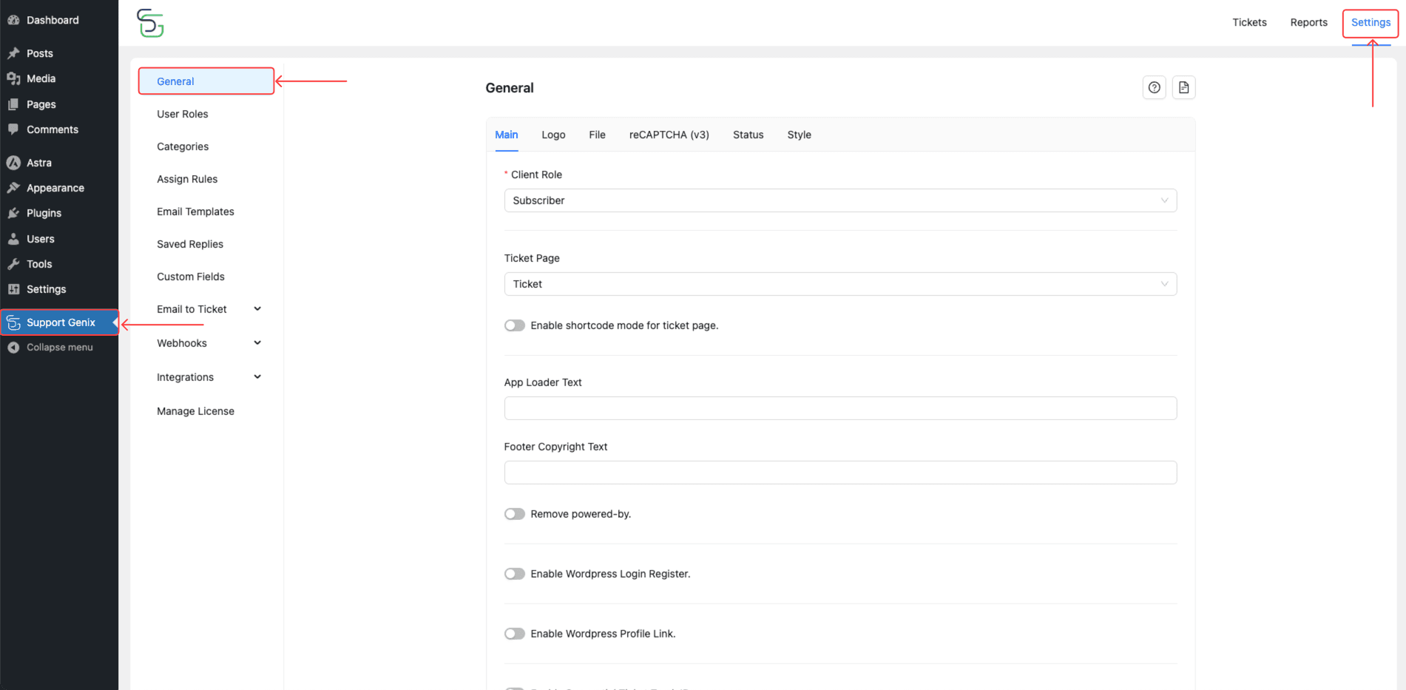Image resolution: width=1406 pixels, height=690 pixels.
Task: Select the Posts pin icon
Action: point(15,53)
